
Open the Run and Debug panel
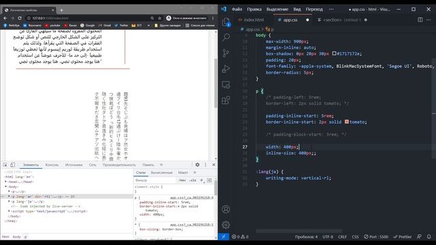pyautogui.click(x=226, y=69)
